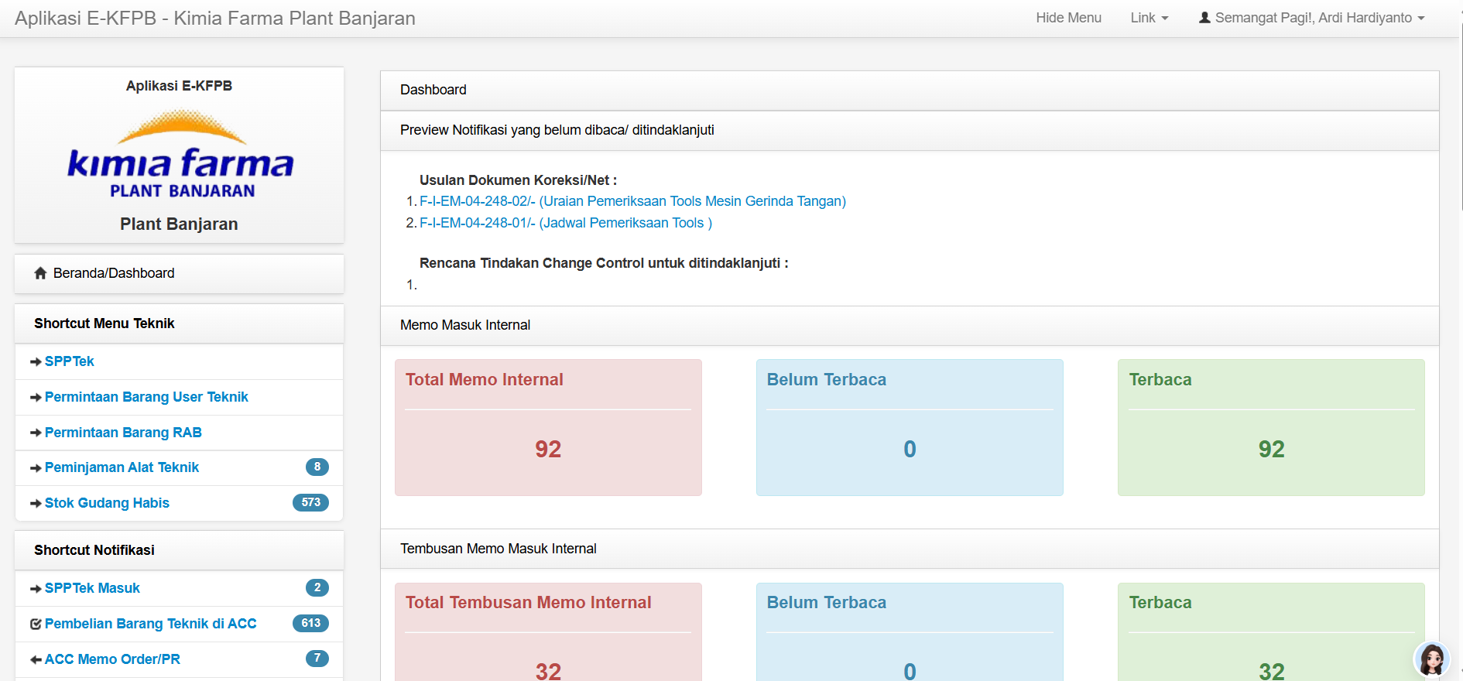
Task: Click the left arrow icon beside ACC Memo Order/PR
Action: point(36,660)
